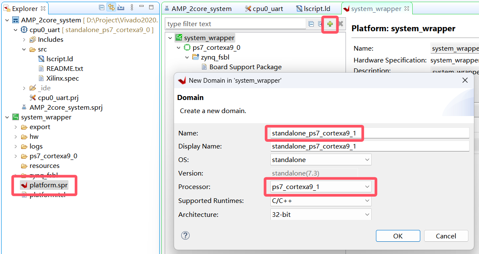Click the Includes folder icon
The image size is (479, 254).
coord(33,40)
